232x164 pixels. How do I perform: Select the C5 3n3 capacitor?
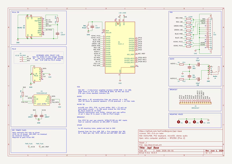(189, 68)
